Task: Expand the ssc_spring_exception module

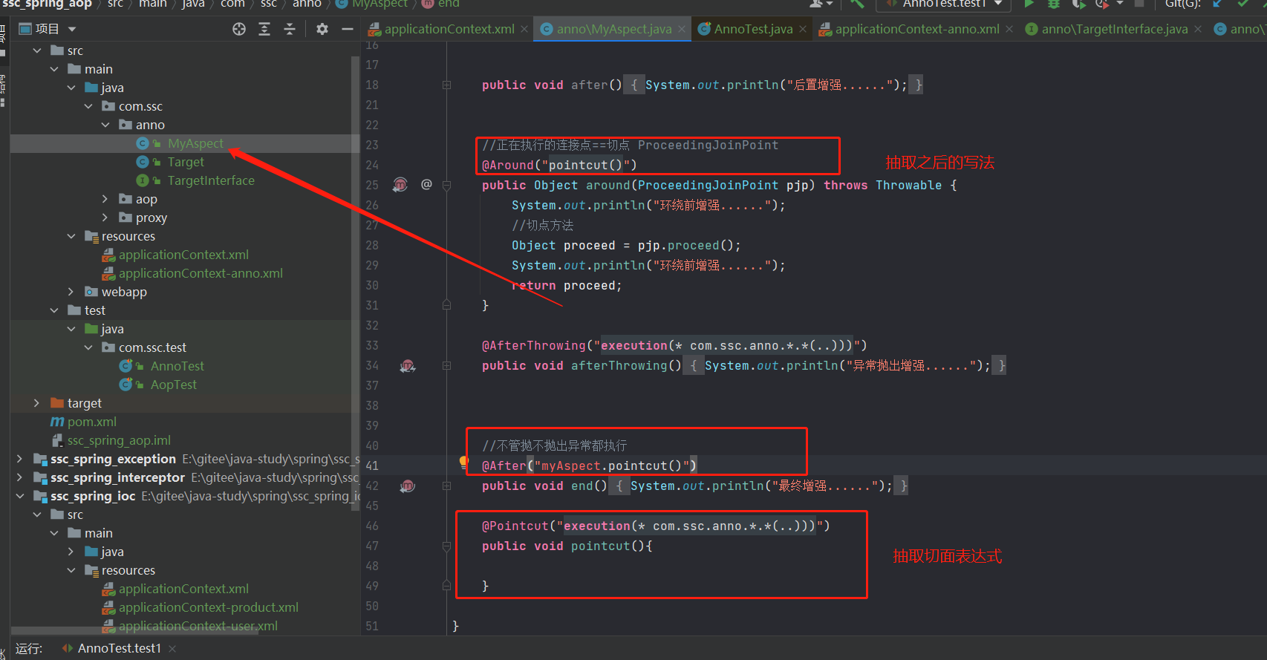Action: coord(20,459)
